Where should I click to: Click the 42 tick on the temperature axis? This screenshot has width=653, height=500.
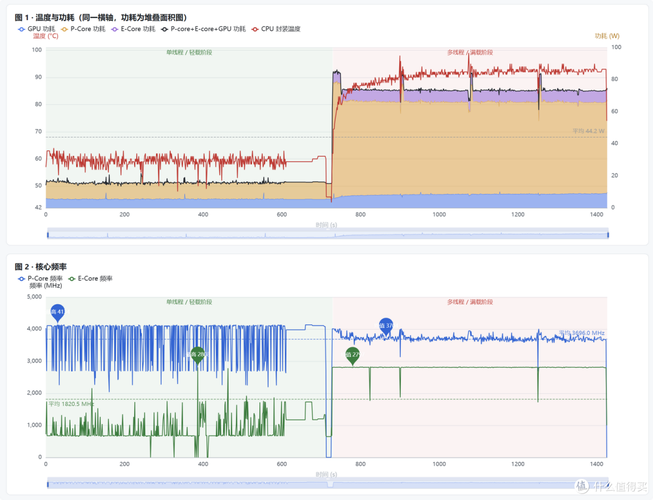(x=38, y=208)
